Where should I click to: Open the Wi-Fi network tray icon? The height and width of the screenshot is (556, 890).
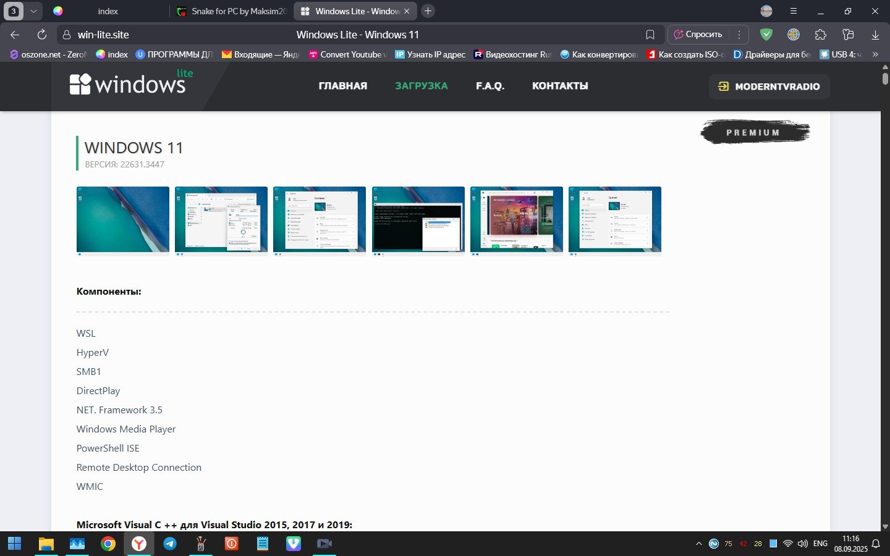(x=788, y=544)
